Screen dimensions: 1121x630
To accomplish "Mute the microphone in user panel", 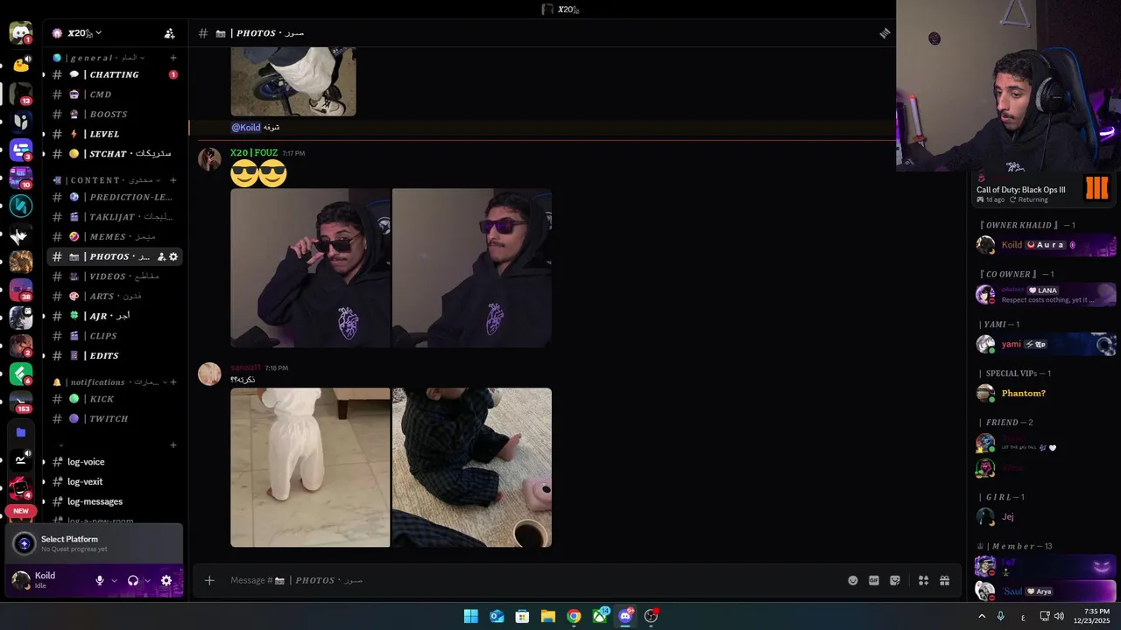I will [x=100, y=580].
